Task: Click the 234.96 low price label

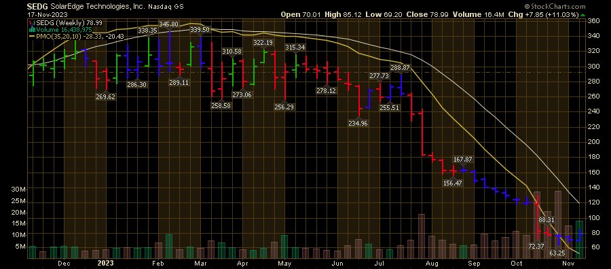Action: [358, 123]
